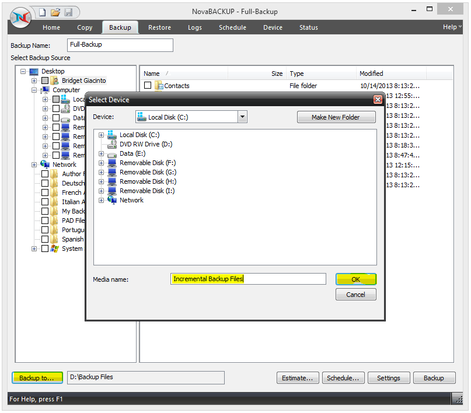The height and width of the screenshot is (413, 471).
Task: Open the Schedule tab
Action: coord(232,27)
